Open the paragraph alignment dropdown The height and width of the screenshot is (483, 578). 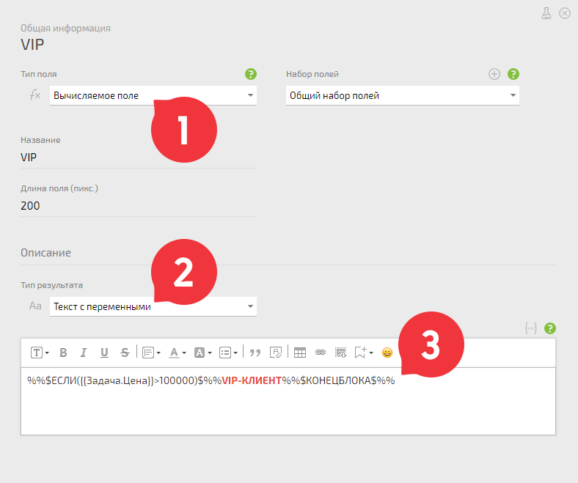pyautogui.click(x=151, y=353)
